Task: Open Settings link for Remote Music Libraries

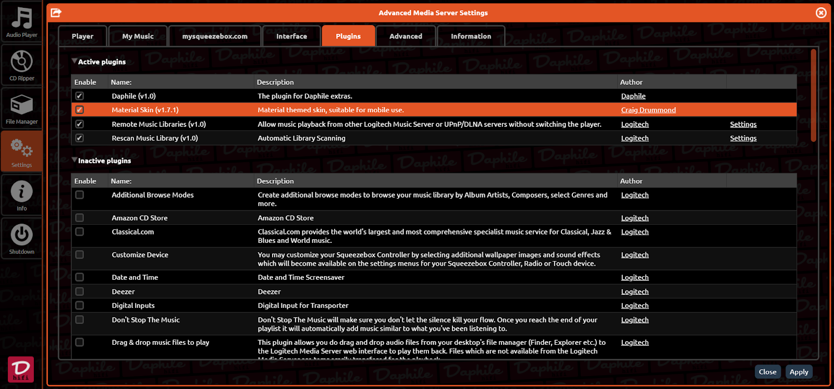Action: click(x=743, y=124)
